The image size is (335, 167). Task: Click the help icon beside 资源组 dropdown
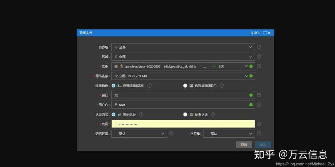(259, 47)
